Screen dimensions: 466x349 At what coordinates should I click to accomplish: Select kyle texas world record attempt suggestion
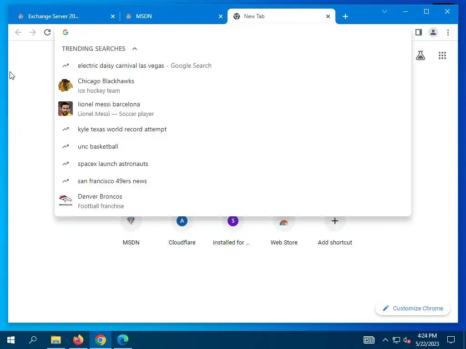click(x=233, y=129)
